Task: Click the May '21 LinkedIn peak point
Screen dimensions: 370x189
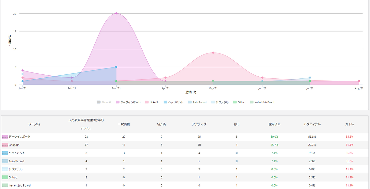Action: [213, 53]
